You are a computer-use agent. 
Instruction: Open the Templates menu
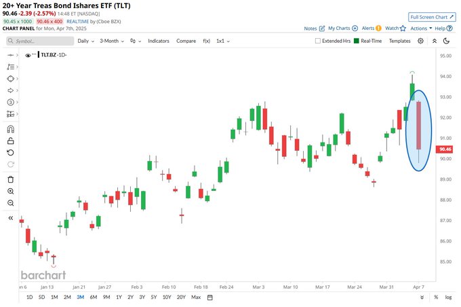(x=399, y=41)
